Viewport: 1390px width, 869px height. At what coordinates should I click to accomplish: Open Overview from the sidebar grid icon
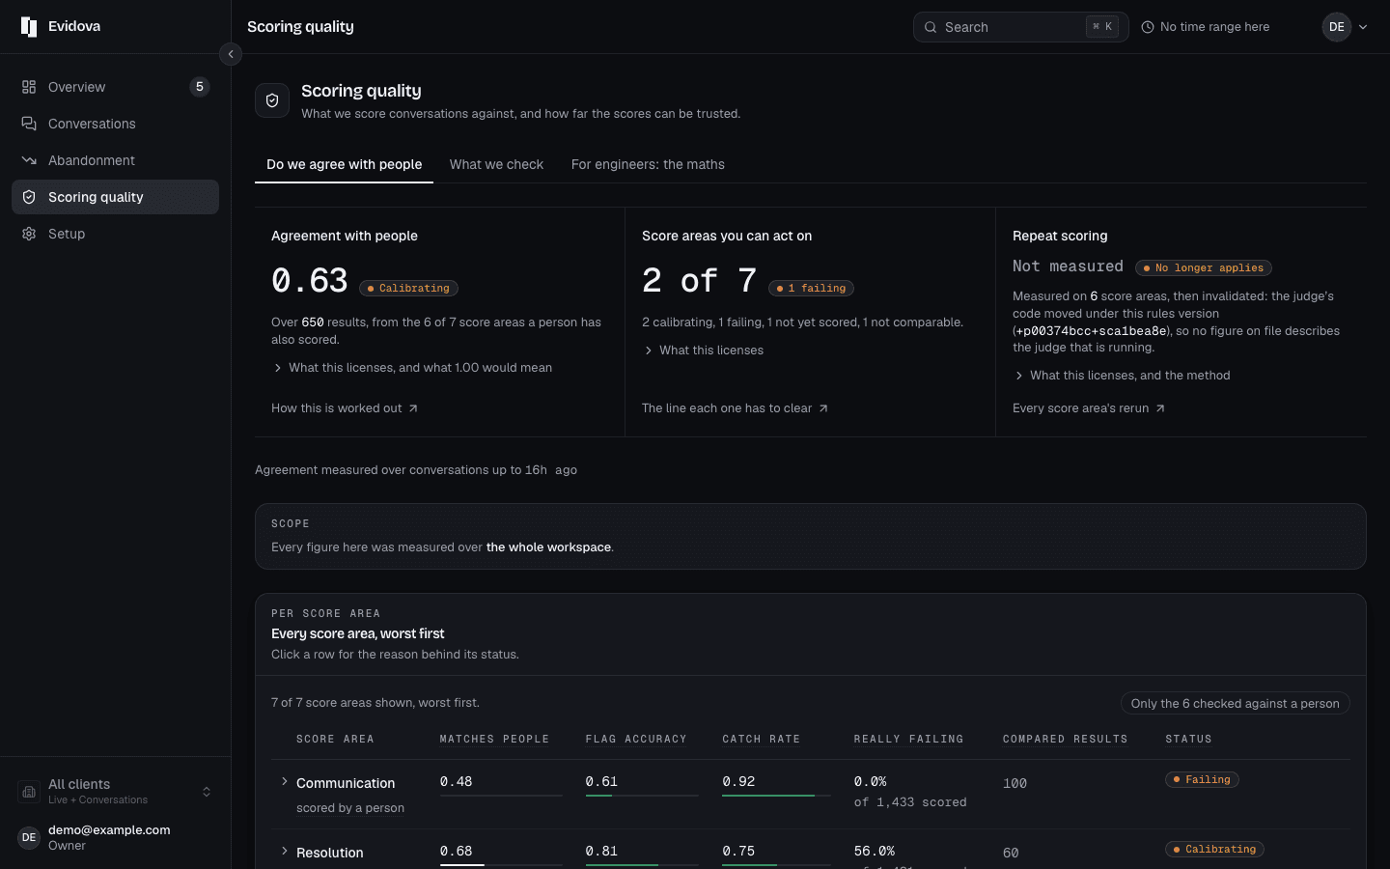click(x=29, y=87)
